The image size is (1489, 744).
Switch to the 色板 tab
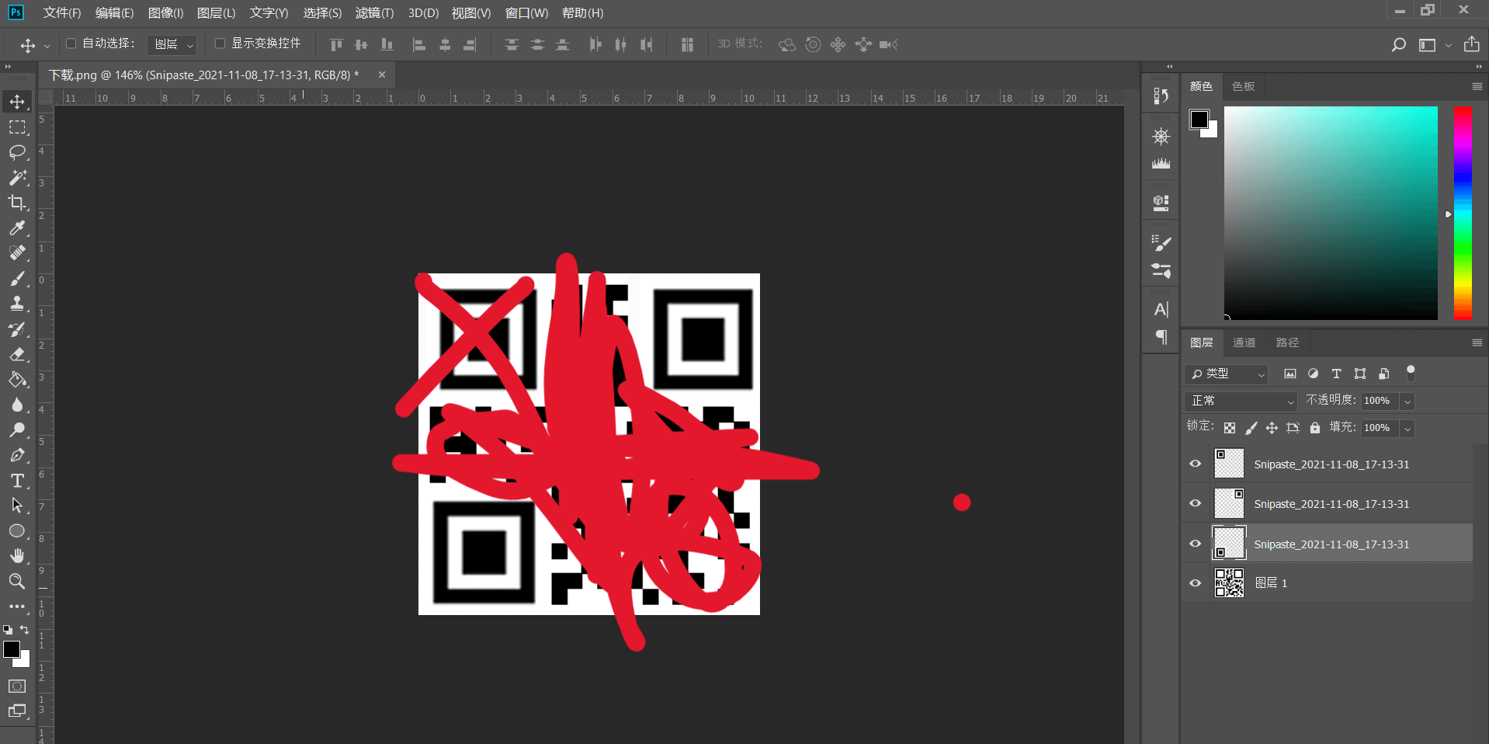[x=1243, y=86]
